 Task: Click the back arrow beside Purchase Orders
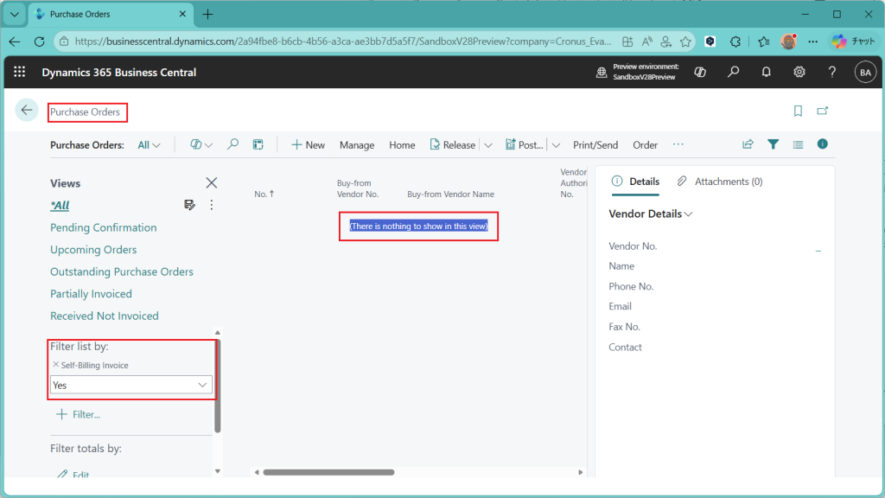27,110
